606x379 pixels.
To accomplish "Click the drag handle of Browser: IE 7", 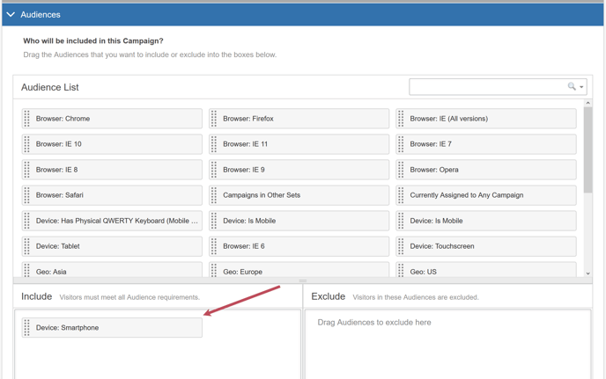I will pyautogui.click(x=401, y=144).
